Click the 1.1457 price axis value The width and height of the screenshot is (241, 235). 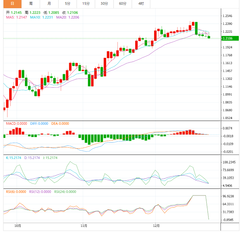coord(227,71)
